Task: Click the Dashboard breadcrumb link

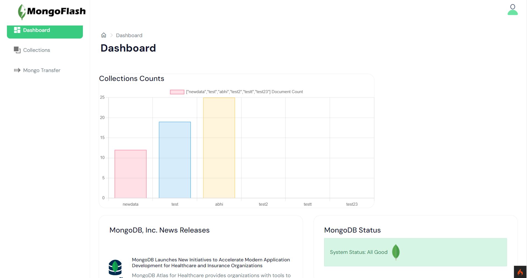Action: tap(129, 35)
